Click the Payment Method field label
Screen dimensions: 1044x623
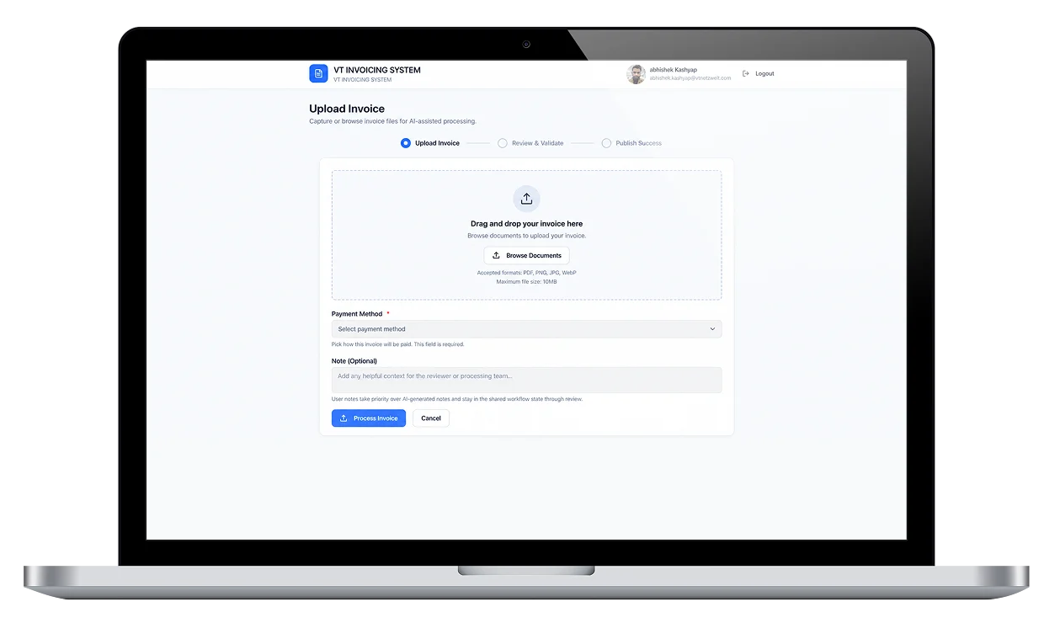click(357, 314)
